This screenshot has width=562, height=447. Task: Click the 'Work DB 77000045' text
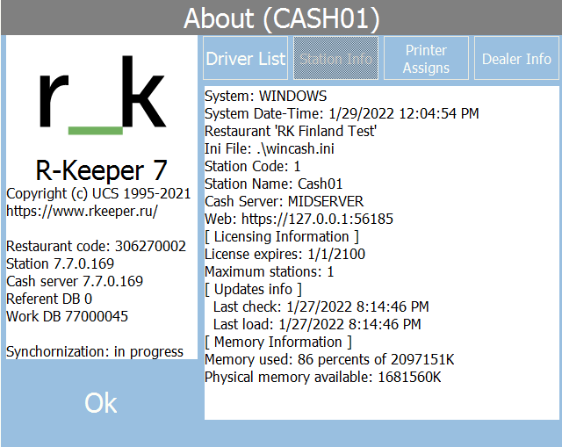[67, 316]
